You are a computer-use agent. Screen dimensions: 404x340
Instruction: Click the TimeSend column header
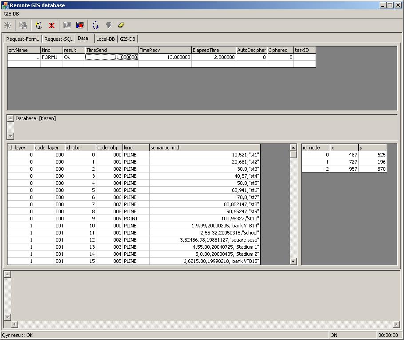point(111,50)
